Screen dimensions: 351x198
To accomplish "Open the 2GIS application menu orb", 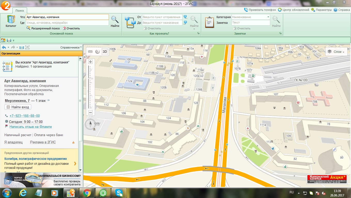I will 6,5.
